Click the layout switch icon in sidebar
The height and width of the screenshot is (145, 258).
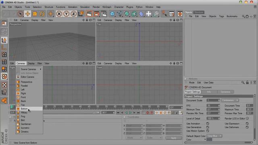coord(4,23)
